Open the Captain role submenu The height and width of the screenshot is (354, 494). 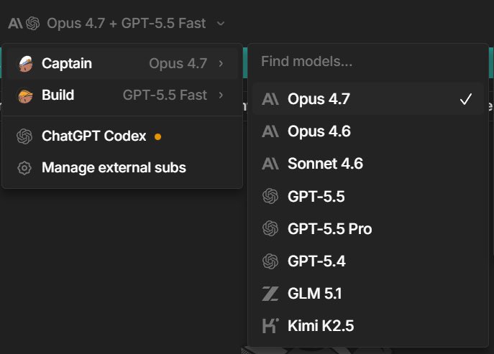pyautogui.click(x=122, y=63)
